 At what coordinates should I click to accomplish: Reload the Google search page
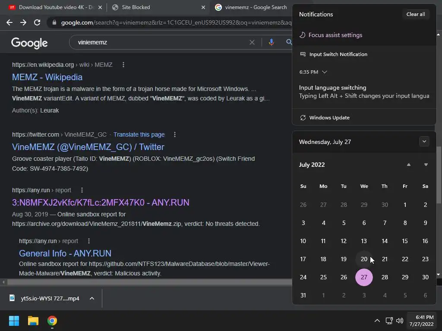pos(37,22)
